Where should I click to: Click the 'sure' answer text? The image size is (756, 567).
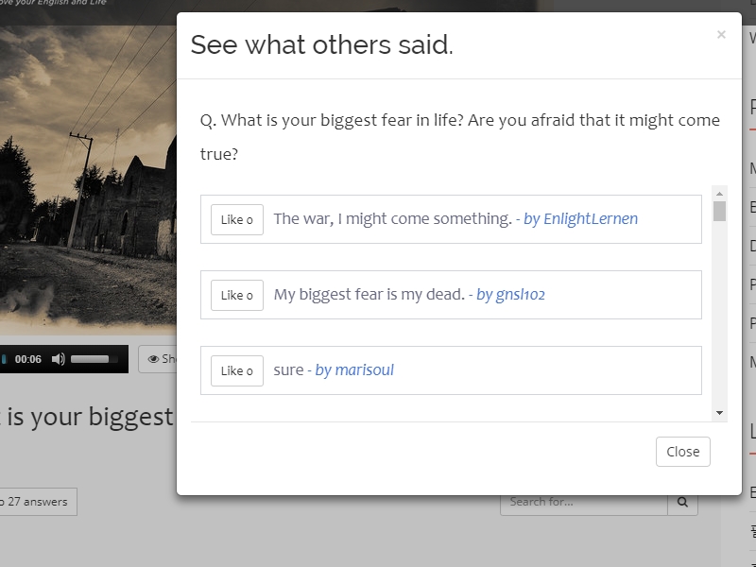coord(288,370)
